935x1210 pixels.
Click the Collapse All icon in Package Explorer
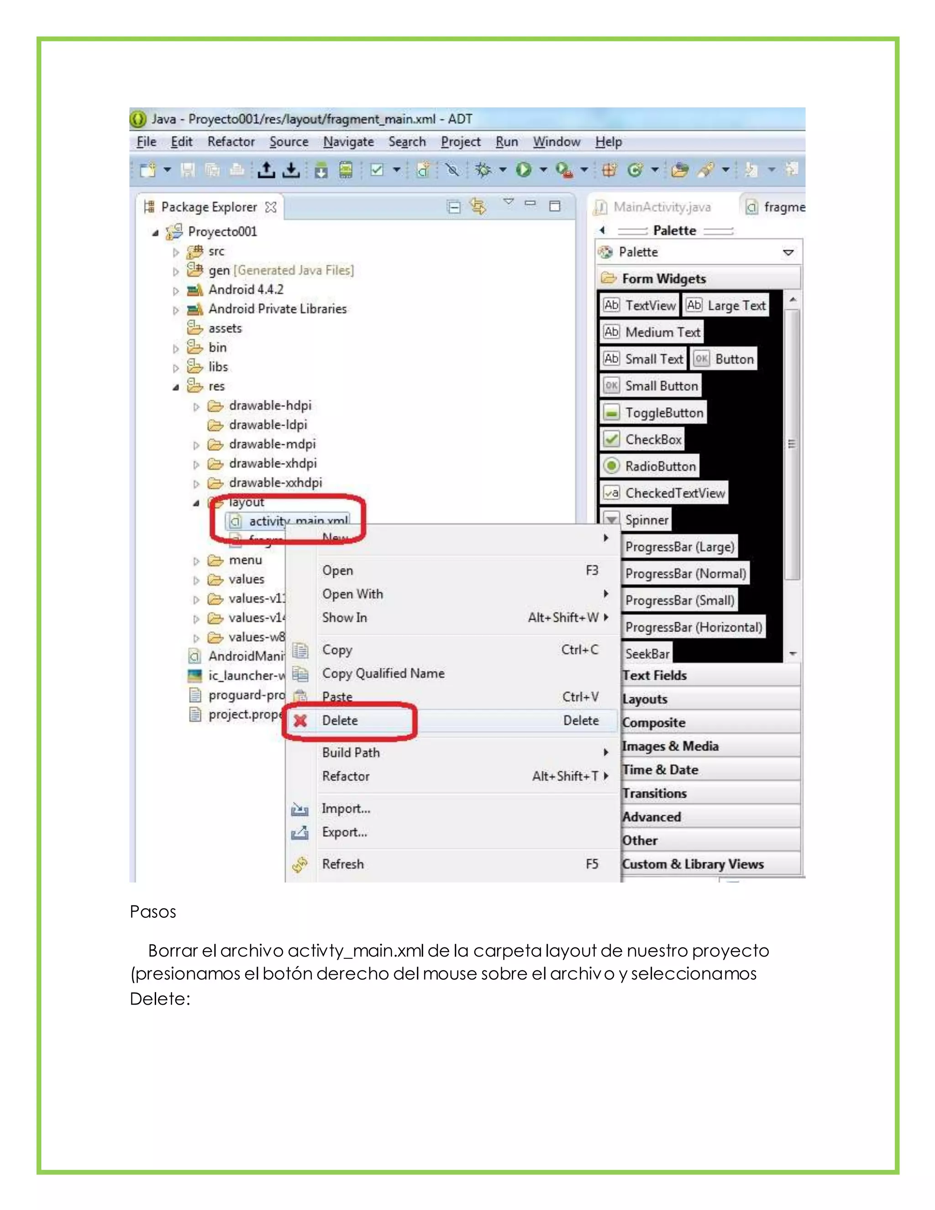pos(454,207)
